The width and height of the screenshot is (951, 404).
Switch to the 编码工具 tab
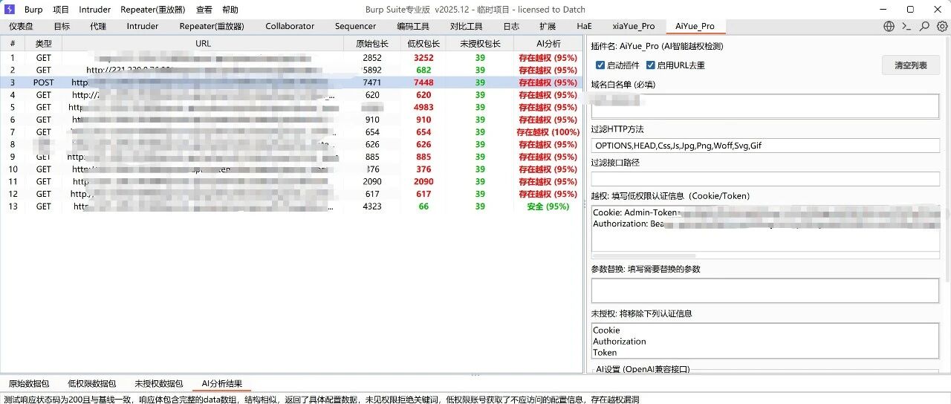414,26
